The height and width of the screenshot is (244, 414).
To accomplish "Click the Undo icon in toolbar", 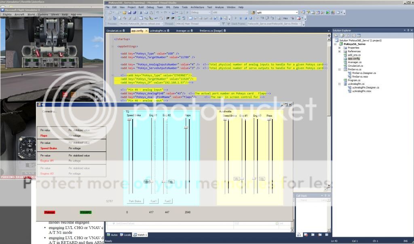I will (x=158, y=13).
